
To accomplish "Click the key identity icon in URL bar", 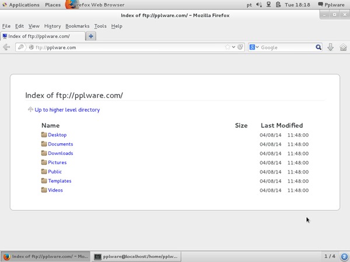I will (x=21, y=47).
